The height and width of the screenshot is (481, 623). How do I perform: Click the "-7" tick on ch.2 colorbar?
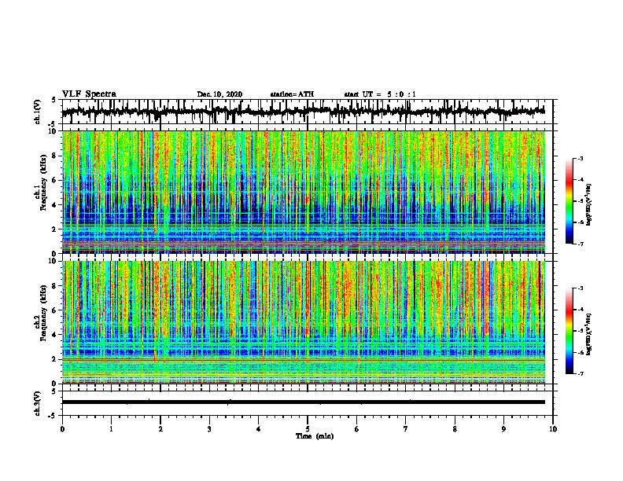(580, 373)
